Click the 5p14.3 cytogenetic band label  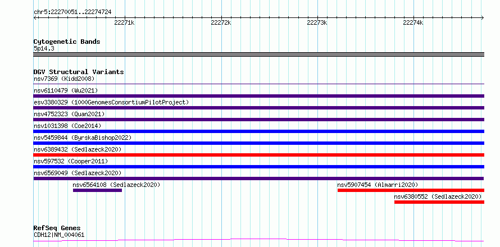point(44,48)
